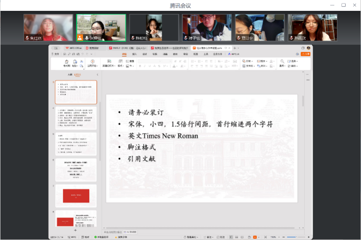Click the orange Share (分享) button
The image size is (361, 240).
coord(307,54)
